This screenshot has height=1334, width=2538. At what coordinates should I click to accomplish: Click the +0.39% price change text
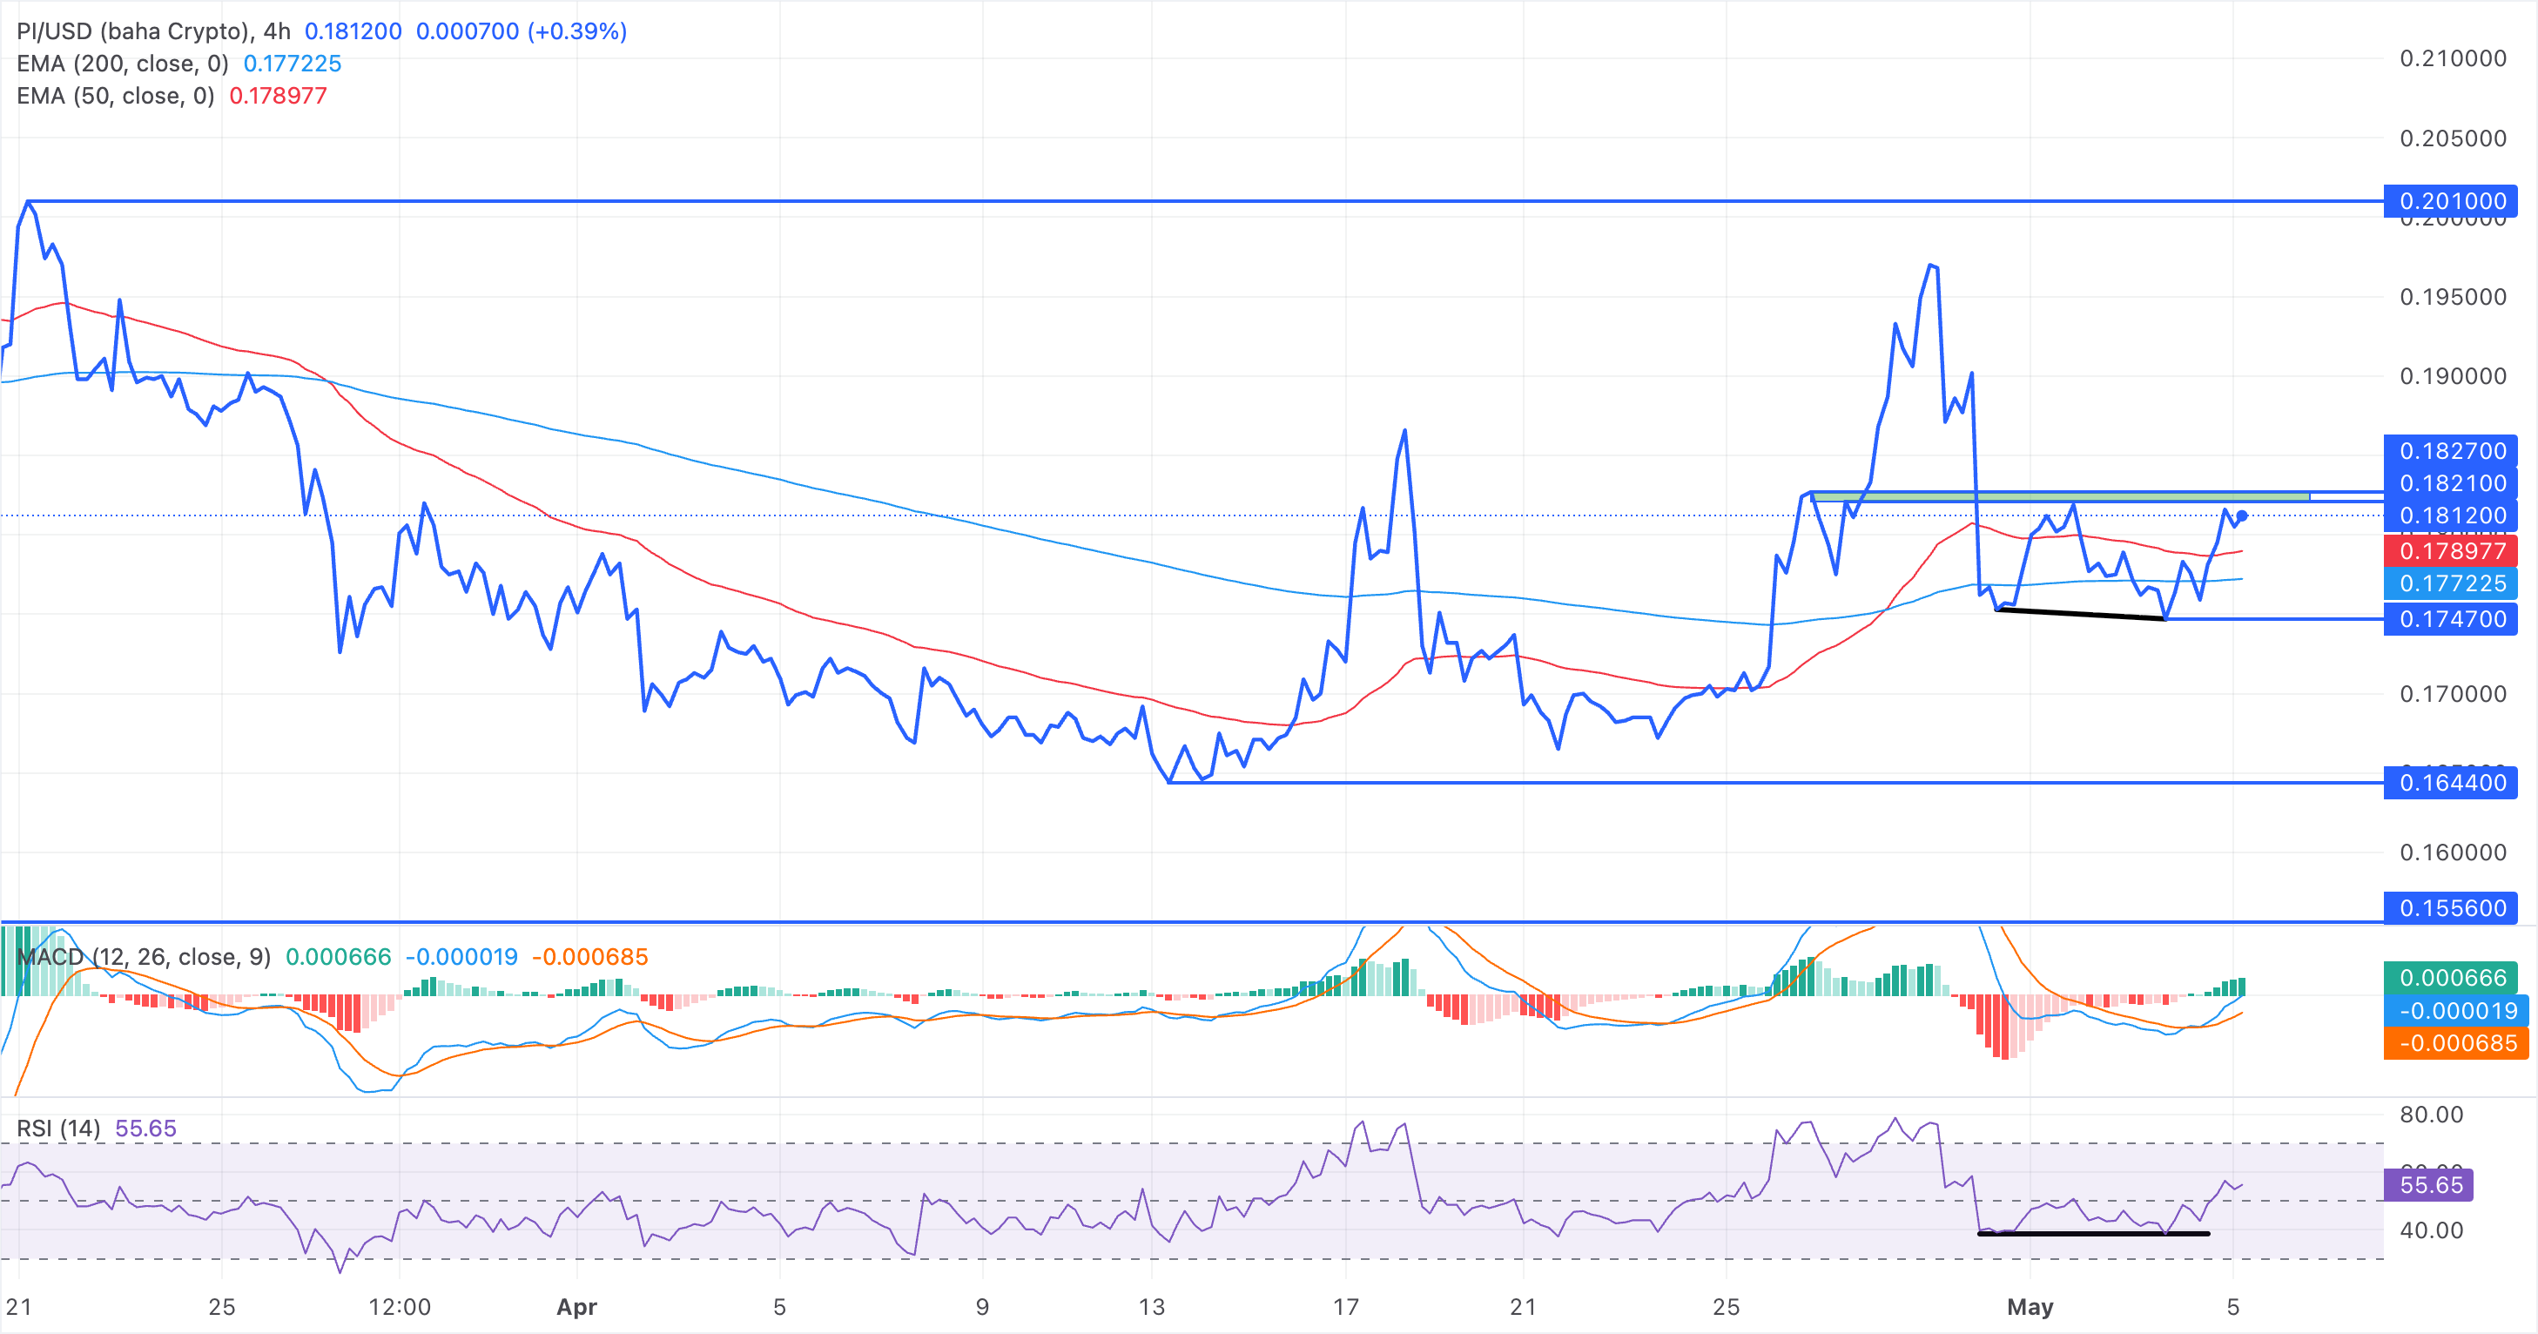pos(577,31)
